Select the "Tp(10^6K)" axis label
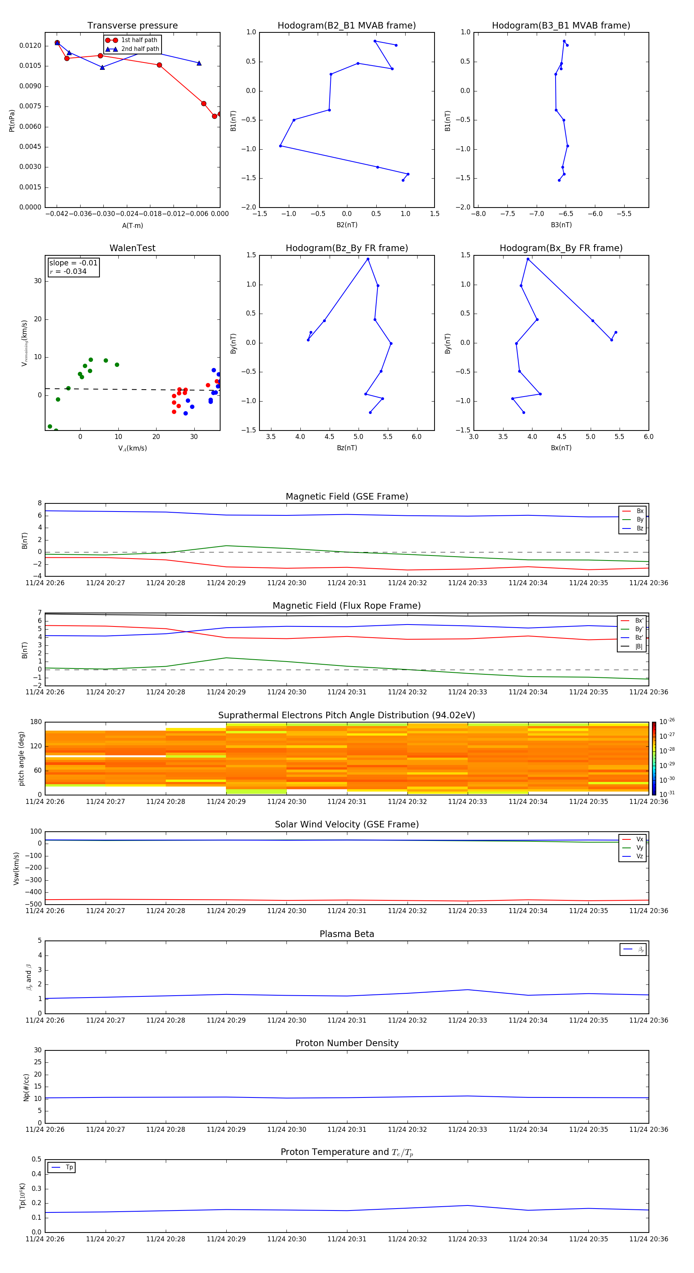The height and width of the screenshot is (1273, 694). pos(22,1196)
